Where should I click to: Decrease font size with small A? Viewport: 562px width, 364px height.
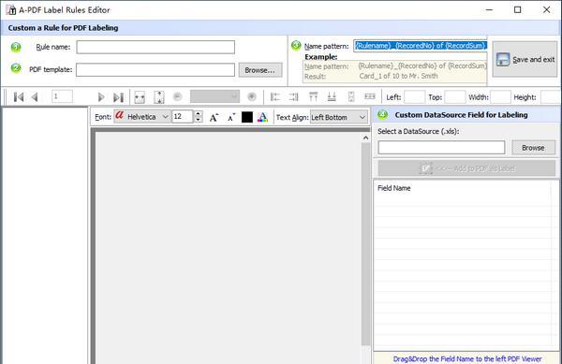231,117
